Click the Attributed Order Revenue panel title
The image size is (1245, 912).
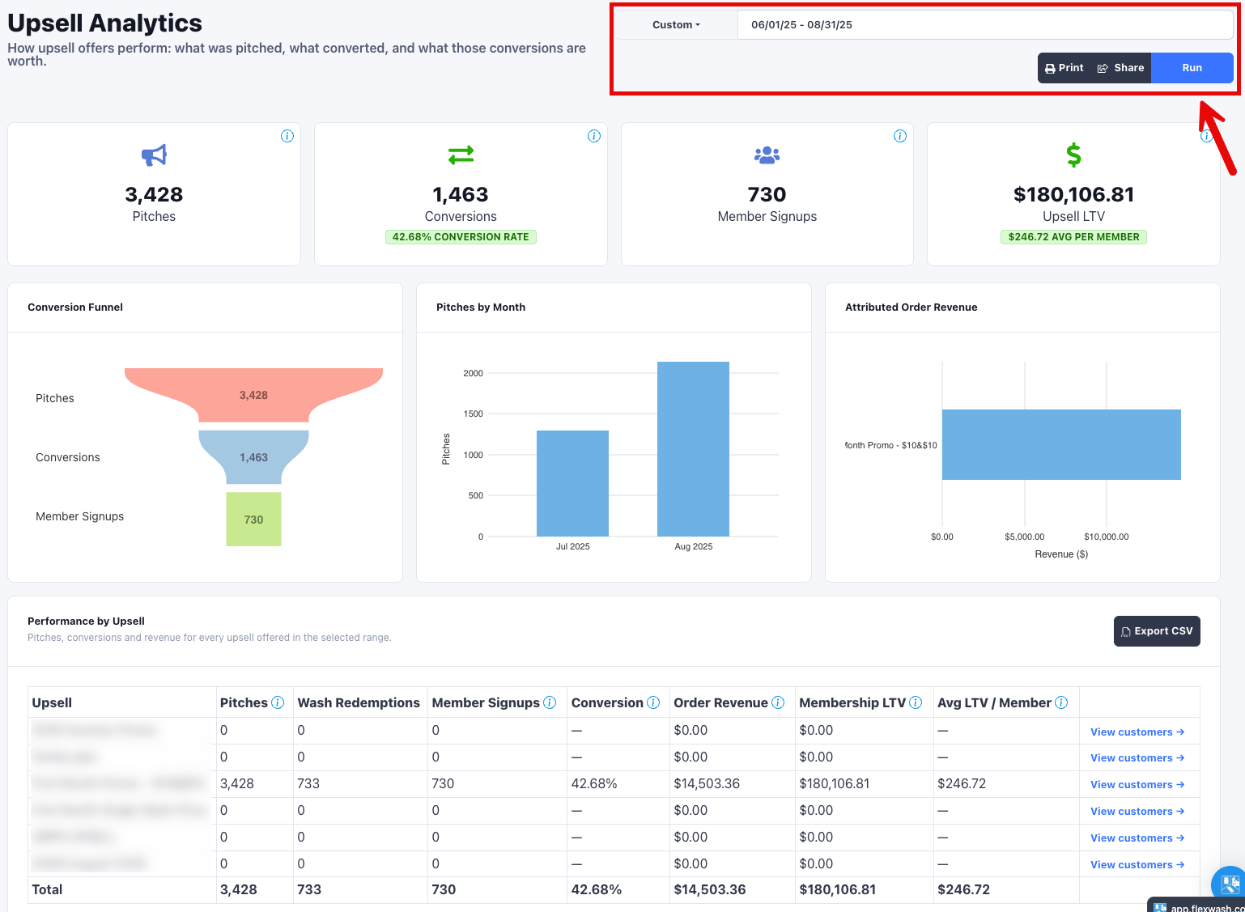911,308
